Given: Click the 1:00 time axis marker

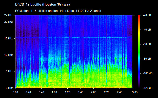Looking at the screenshot, I should coord(54,92).
